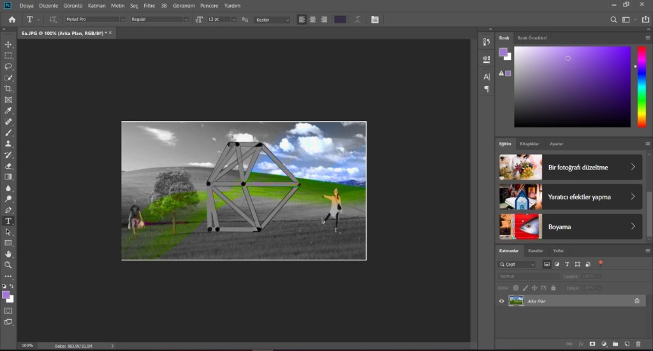Viewport: 653px width, 351px height.
Task: Hide the Arka Plan layer using eye icon
Action: pos(501,301)
